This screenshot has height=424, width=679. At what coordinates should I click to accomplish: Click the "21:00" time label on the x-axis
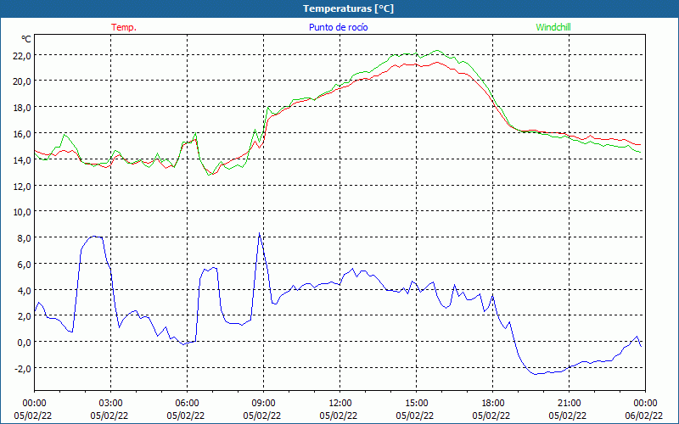tap(569, 404)
